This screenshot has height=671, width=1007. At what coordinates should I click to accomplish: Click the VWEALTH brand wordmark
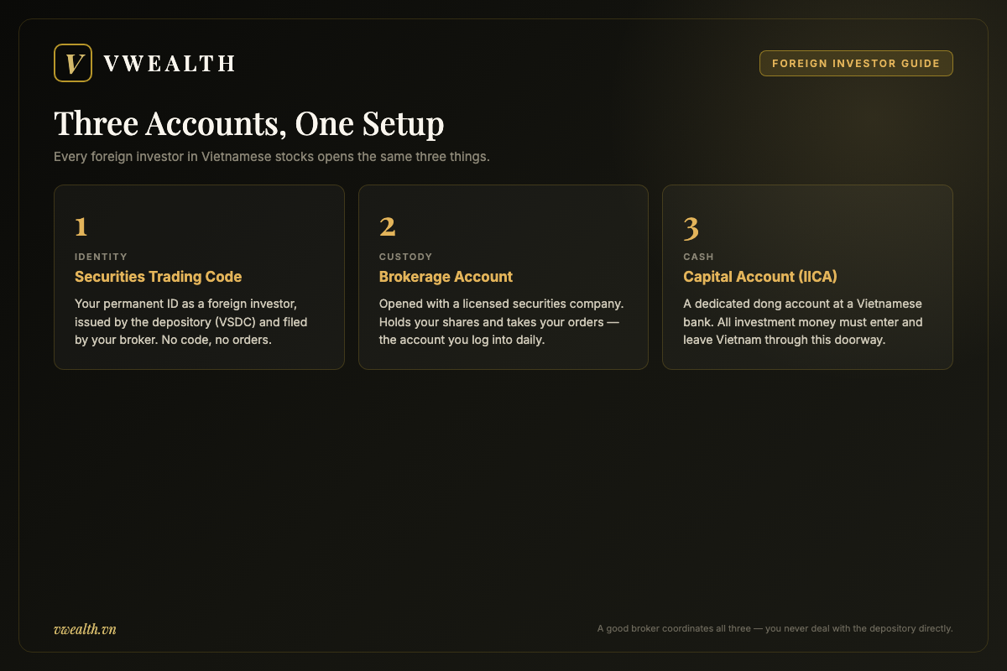click(x=169, y=63)
